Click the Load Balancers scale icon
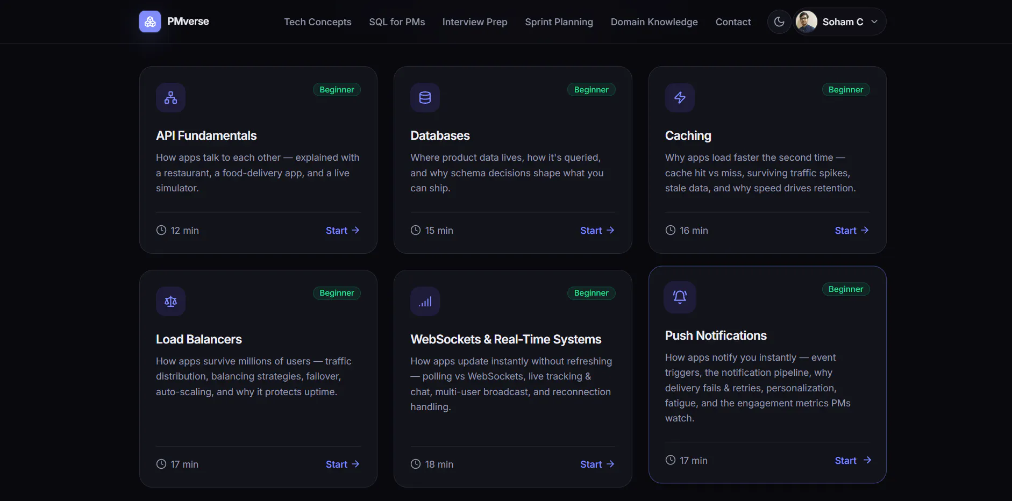This screenshot has height=501, width=1012. pyautogui.click(x=170, y=301)
